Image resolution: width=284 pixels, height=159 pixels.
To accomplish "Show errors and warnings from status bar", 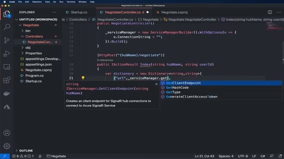I will pyautogui.click(x=23, y=156).
